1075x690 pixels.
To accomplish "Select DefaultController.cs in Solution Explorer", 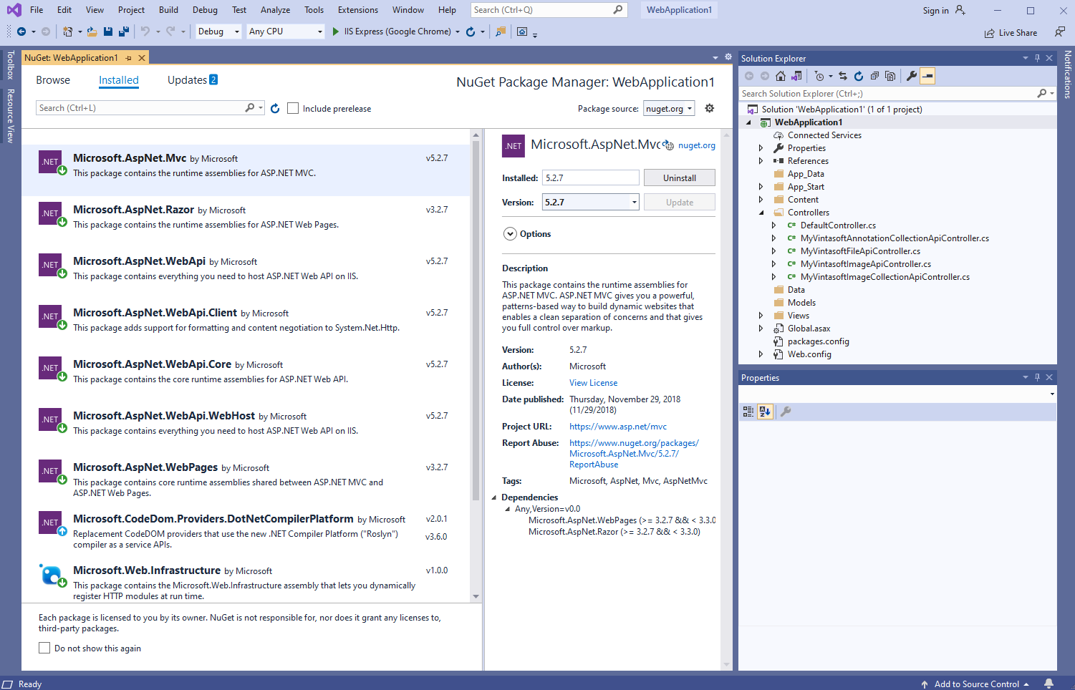I will (x=838, y=225).
